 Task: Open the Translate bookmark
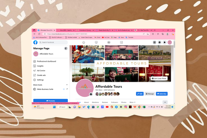point(129,37)
